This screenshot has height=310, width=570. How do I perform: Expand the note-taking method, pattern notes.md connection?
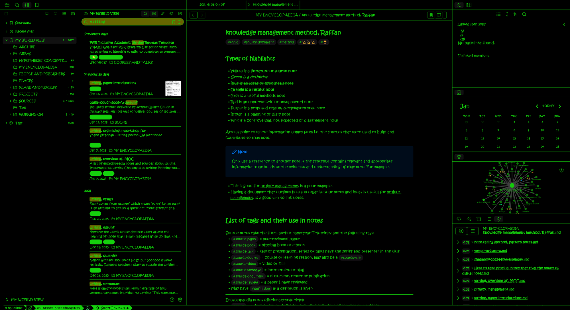pyautogui.click(x=458, y=242)
